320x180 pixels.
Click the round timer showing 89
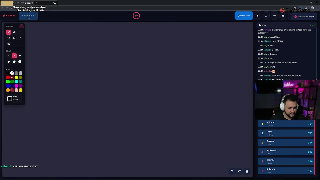(136, 16)
